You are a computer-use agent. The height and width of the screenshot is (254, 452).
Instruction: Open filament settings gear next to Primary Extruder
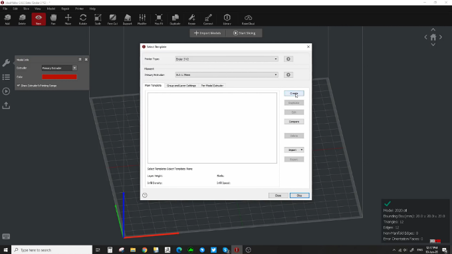pyautogui.click(x=288, y=74)
